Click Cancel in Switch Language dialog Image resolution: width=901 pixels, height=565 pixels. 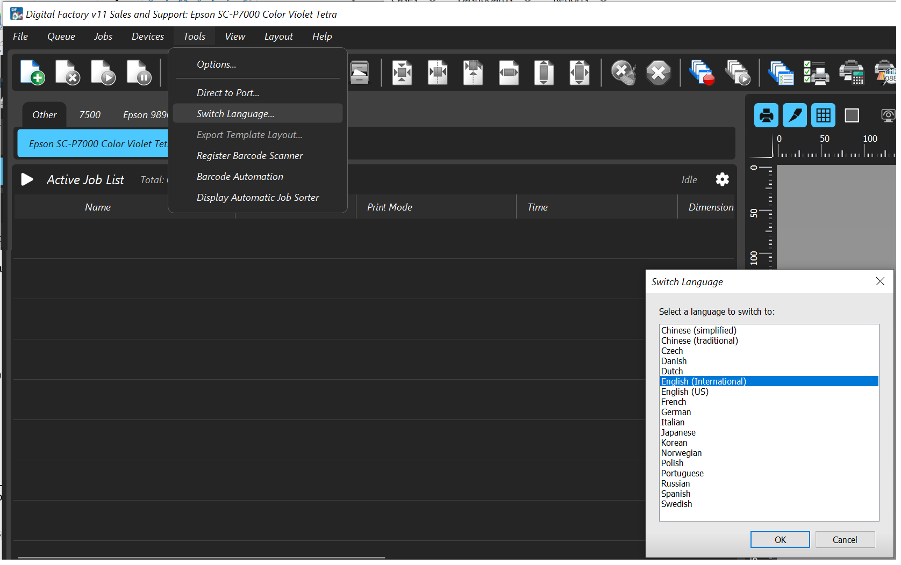[x=845, y=540]
